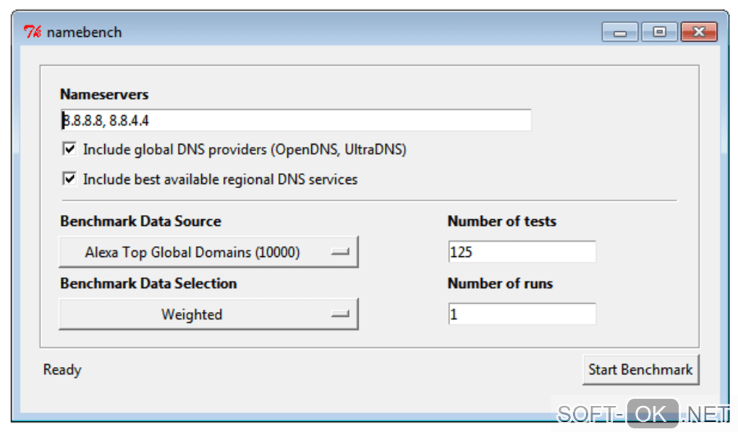This screenshot has height=432, width=738.
Task: Click the Number of tests label
Action: 502,221
